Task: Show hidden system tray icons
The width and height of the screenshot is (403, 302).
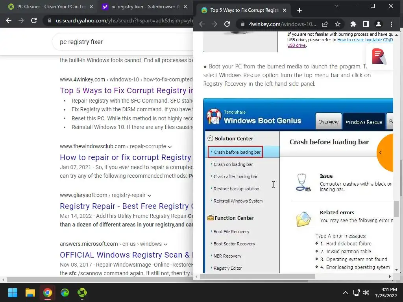Action: (x=346, y=293)
